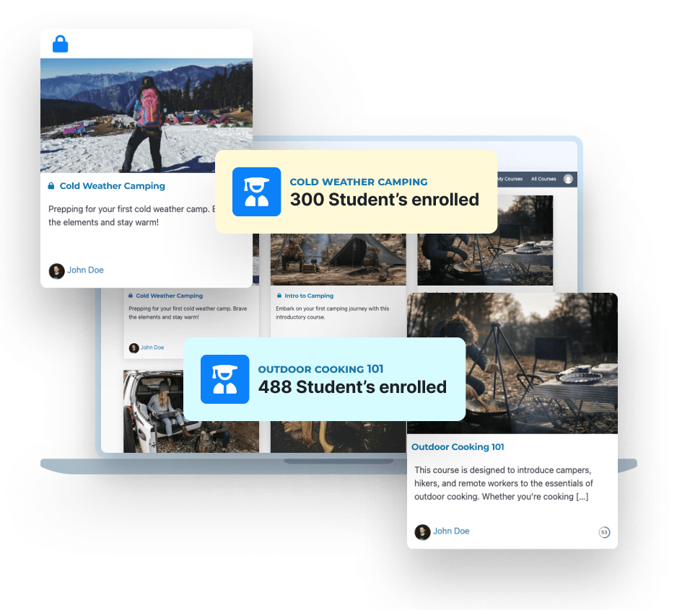Viewport: 677px width, 610px height.
Task: Open the Outdoor Cooking 101 course link
Action: (458, 447)
